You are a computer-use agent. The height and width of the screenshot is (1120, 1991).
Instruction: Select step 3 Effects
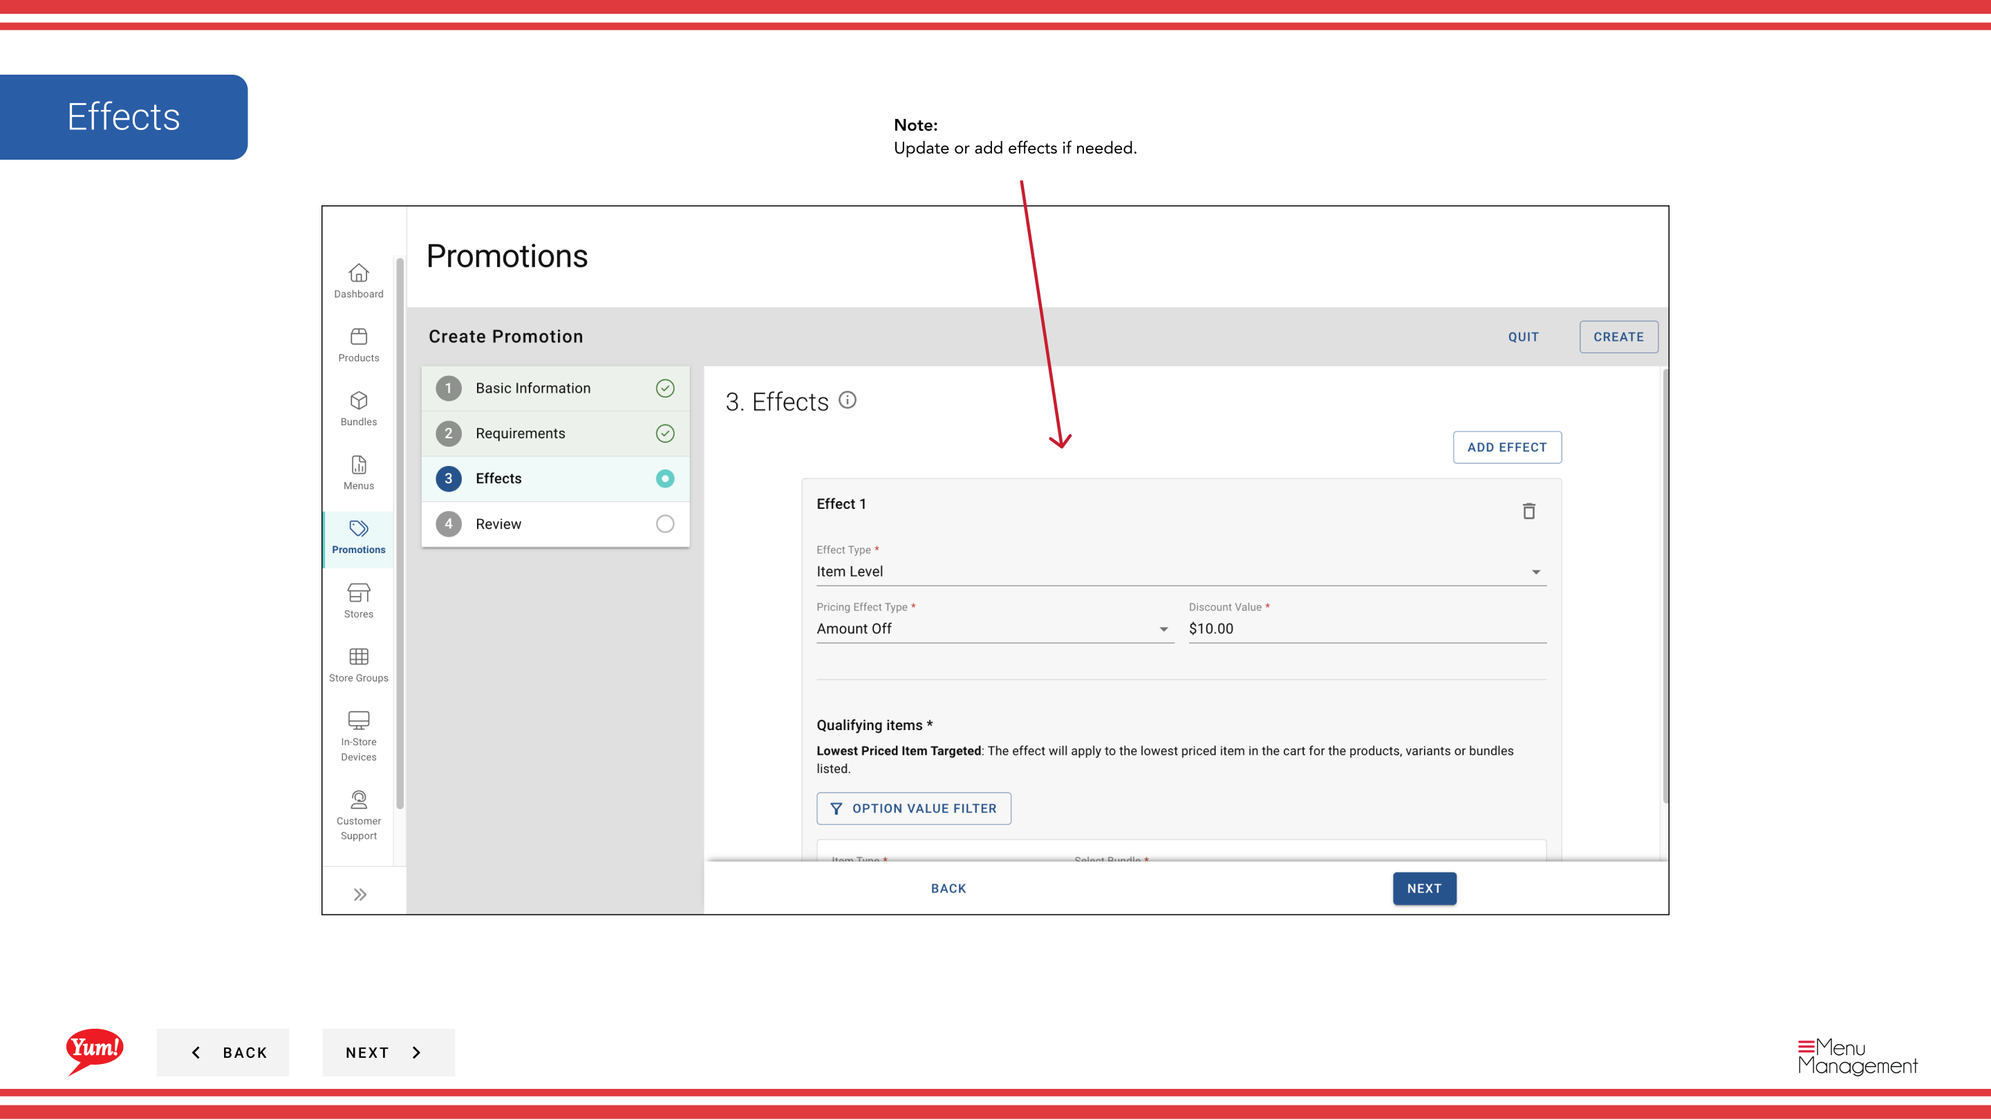(x=555, y=478)
